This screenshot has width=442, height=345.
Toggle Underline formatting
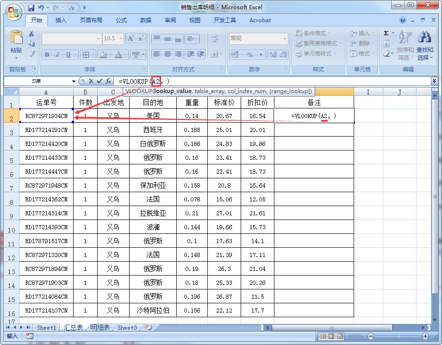[x=67, y=55]
